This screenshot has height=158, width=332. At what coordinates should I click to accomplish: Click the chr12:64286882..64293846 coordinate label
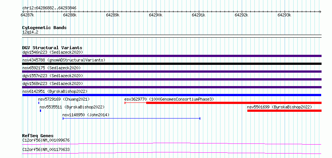pyautogui.click(x=49, y=8)
